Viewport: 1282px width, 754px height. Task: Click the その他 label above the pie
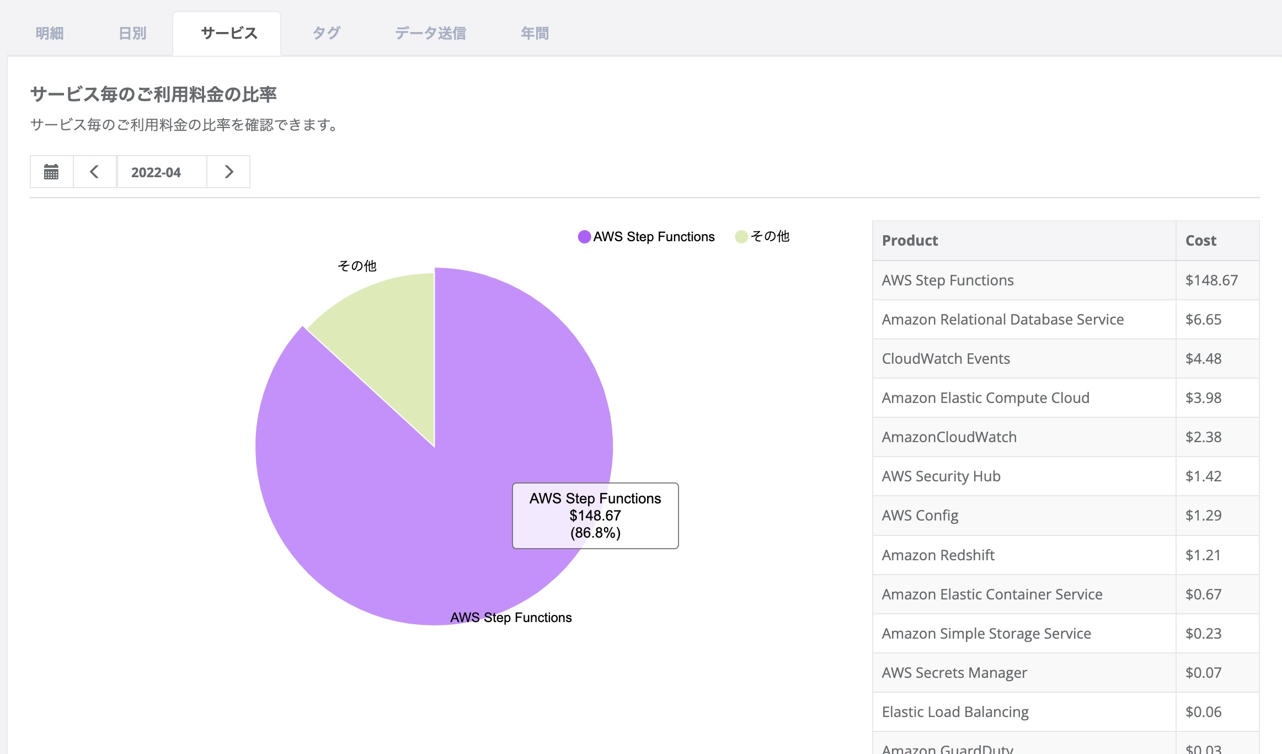(357, 266)
